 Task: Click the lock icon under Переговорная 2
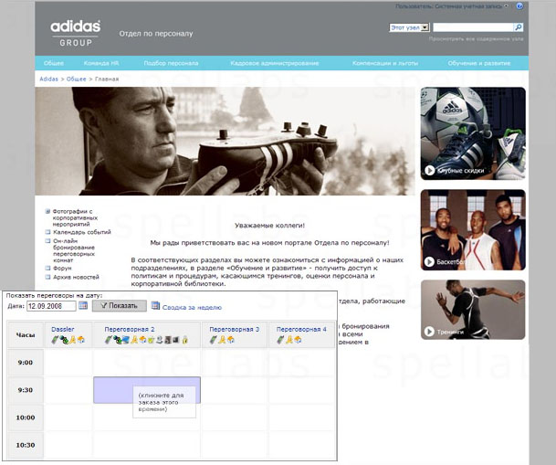pos(184,340)
